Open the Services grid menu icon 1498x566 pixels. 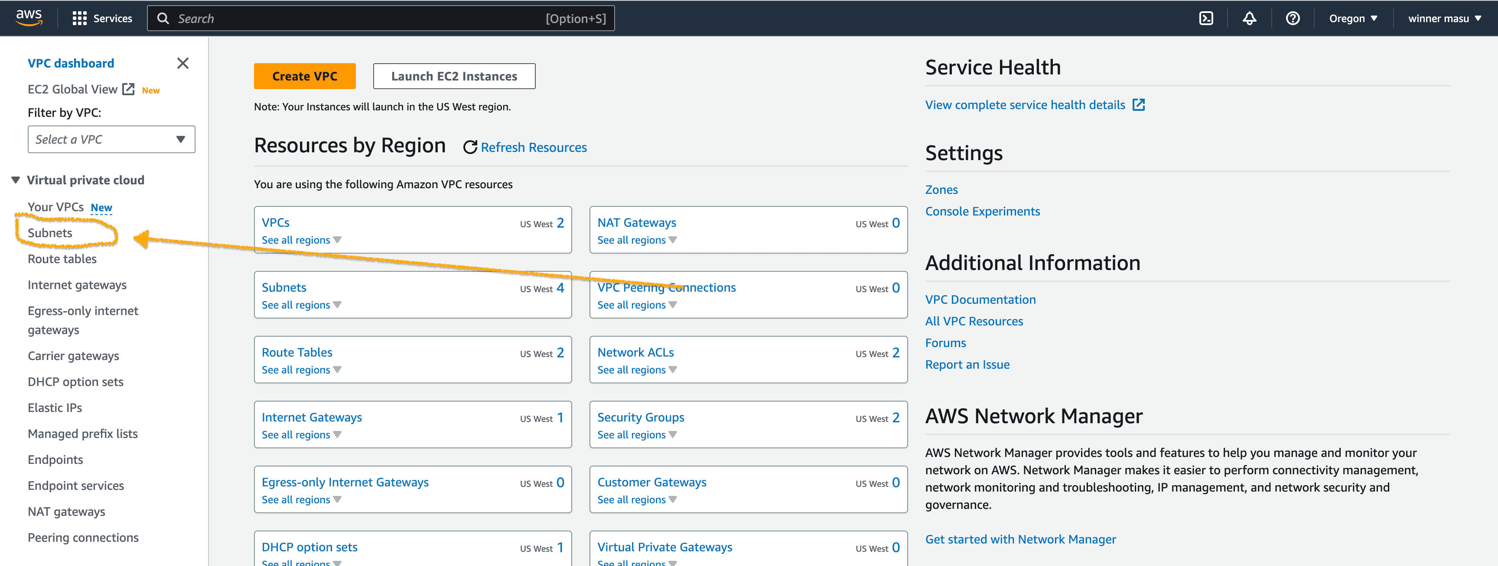79,19
